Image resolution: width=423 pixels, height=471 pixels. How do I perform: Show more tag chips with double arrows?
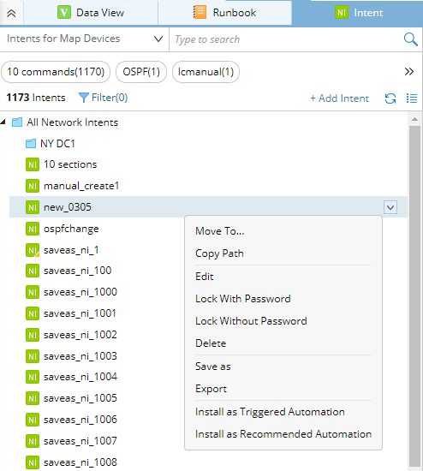[x=409, y=71]
